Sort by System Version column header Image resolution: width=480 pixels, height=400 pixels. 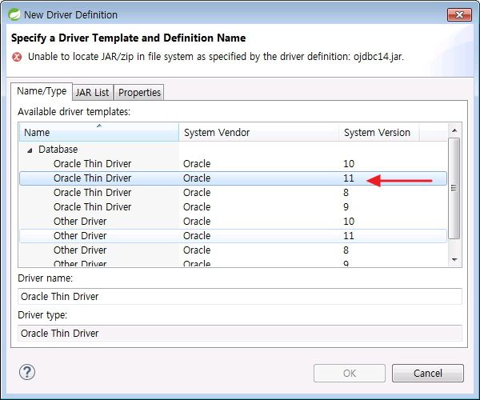click(x=378, y=132)
